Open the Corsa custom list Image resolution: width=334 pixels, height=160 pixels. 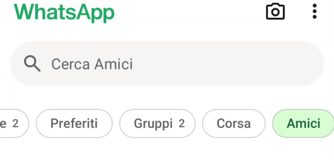pos(233,124)
